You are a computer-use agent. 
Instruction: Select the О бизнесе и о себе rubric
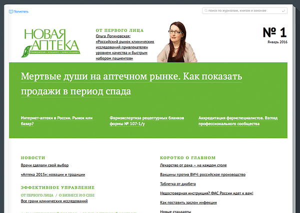click(76, 195)
